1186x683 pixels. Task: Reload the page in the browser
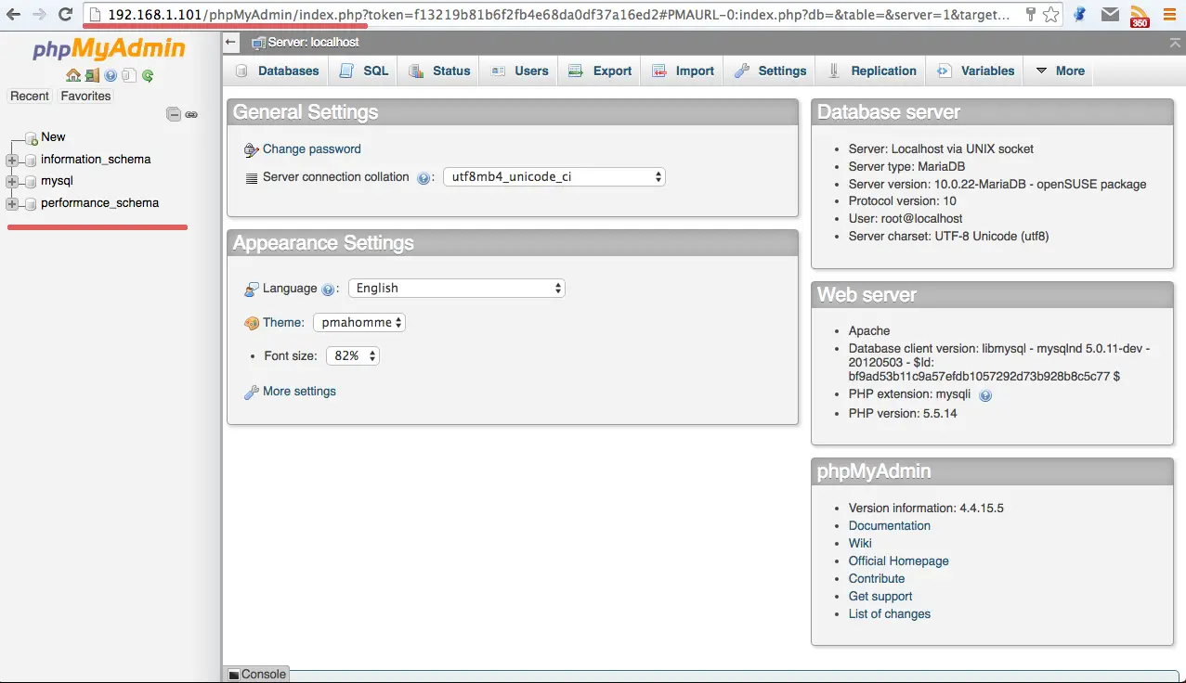[65, 15]
